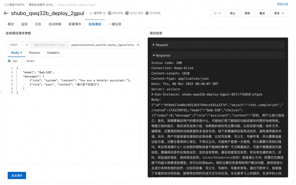Expand the Request section
This screenshot has width=296, height=185.
pos(218,45)
